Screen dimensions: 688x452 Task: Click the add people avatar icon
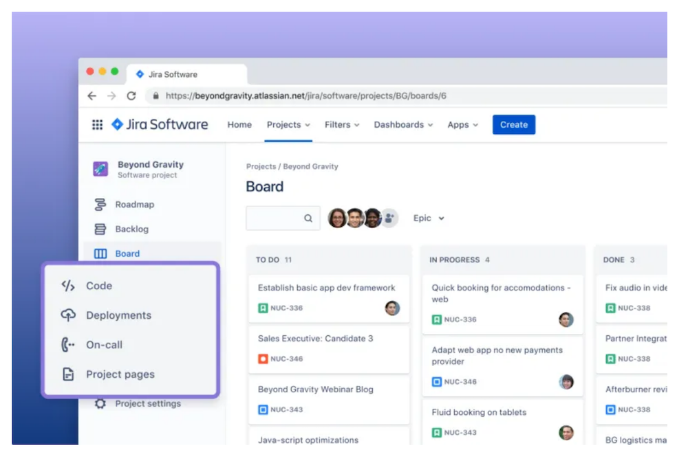389,218
